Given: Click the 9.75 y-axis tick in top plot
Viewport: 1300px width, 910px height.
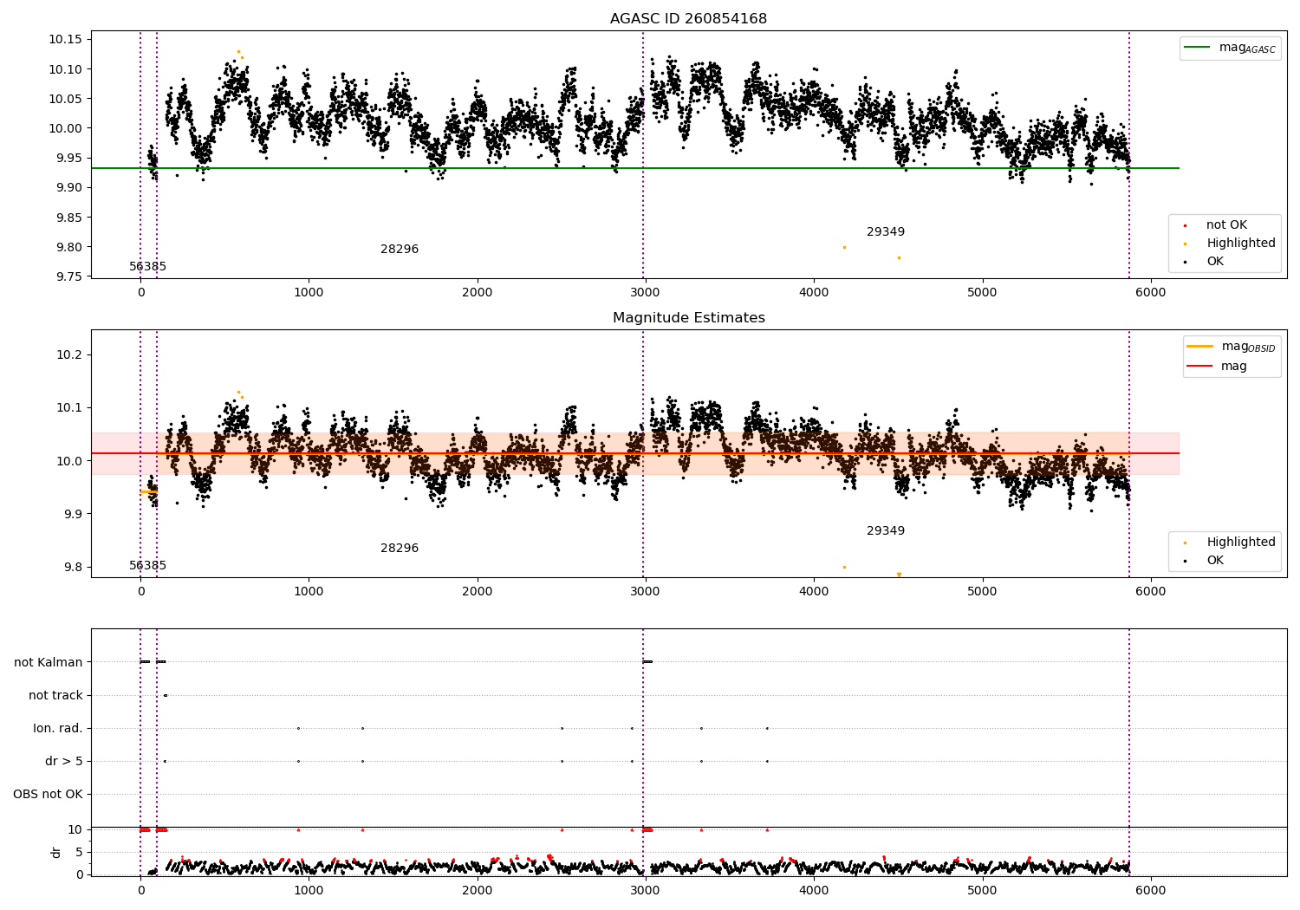Looking at the screenshot, I should (x=68, y=276).
